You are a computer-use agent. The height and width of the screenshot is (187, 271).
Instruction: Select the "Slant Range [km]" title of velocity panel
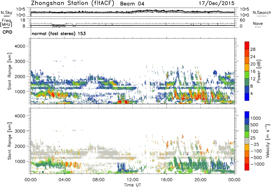[x=9, y=141]
